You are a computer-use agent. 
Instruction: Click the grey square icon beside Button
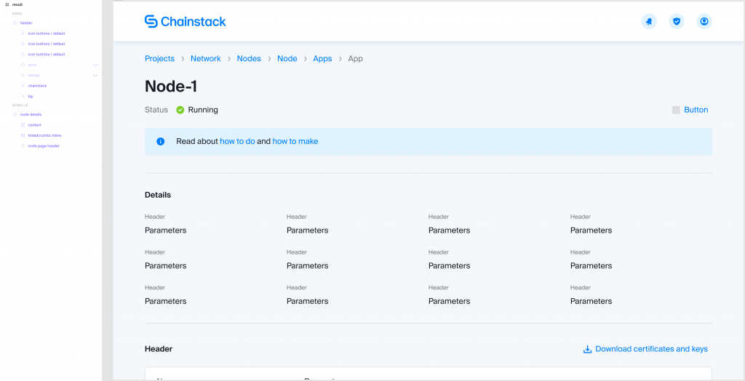(676, 110)
